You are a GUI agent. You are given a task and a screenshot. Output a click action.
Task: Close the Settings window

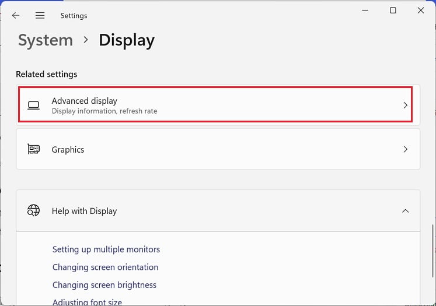tap(420, 10)
